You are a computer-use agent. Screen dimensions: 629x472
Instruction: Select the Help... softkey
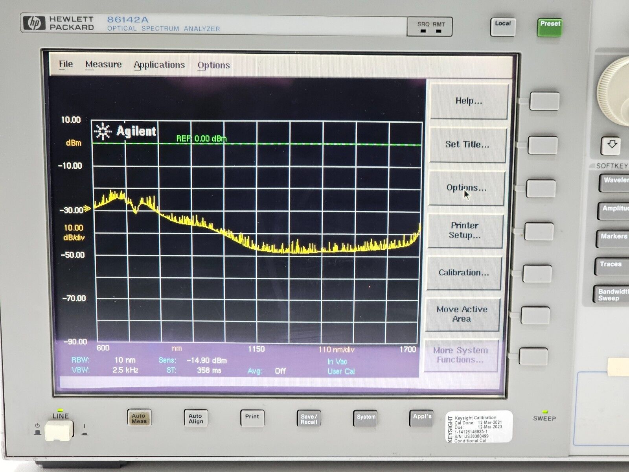click(469, 101)
